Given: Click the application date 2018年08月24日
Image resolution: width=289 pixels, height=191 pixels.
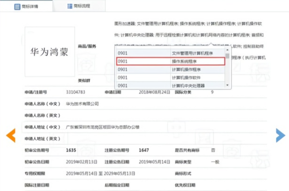Looking at the screenshot, I should point(155,92).
